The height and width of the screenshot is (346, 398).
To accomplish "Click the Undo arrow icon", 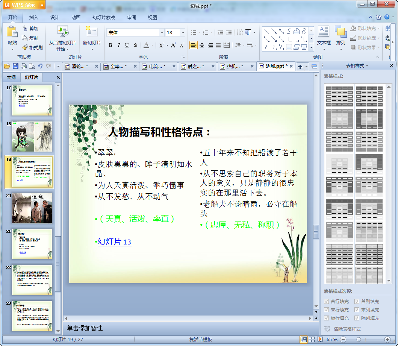I will (x=40, y=66).
